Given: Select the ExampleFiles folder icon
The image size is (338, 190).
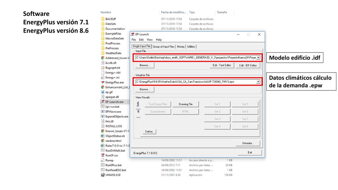Looking at the screenshot, I should (x=103, y=34).
